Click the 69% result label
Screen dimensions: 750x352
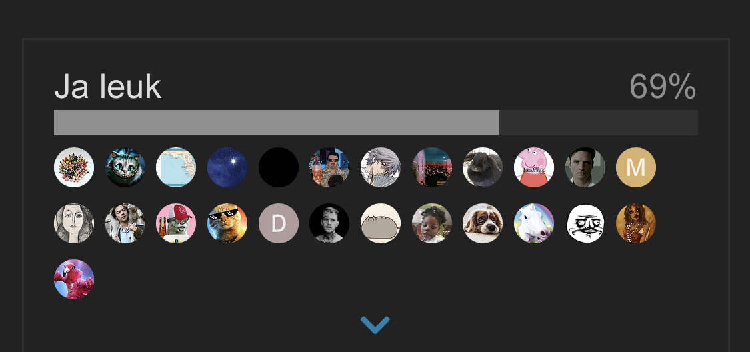[x=663, y=87]
